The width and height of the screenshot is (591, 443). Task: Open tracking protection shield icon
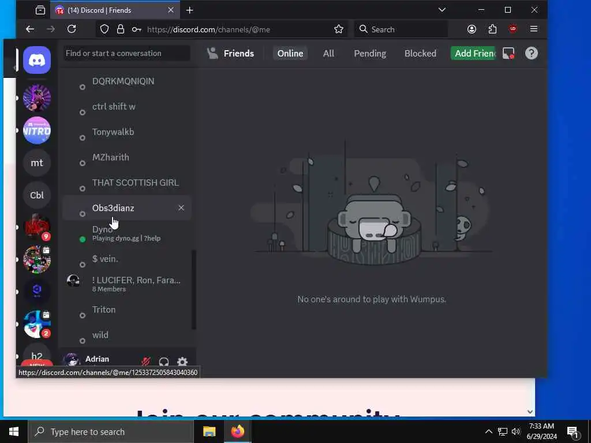104,29
